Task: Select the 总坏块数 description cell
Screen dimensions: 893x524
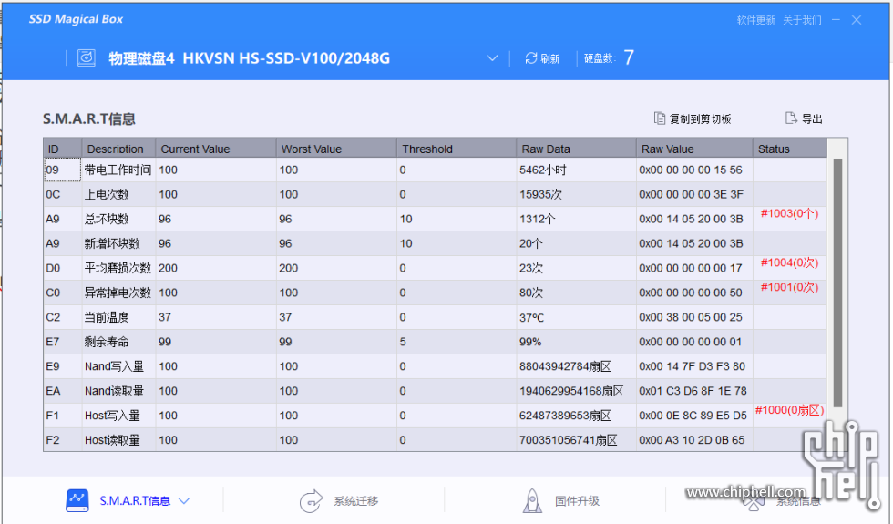Action: pyautogui.click(x=118, y=219)
